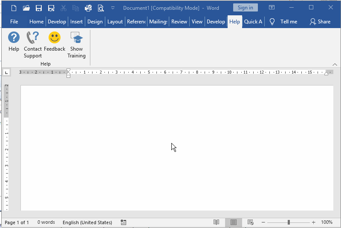Switch to Web Layout view
Viewport: 341px width, 228px height.
point(251,222)
